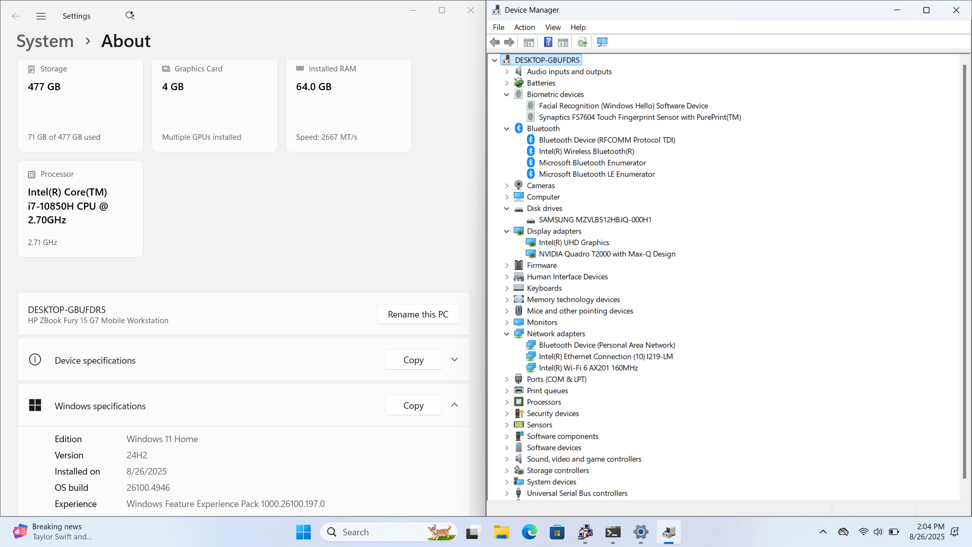Image resolution: width=972 pixels, height=547 pixels.
Task: Open File Explorer from the taskbar
Action: click(501, 532)
